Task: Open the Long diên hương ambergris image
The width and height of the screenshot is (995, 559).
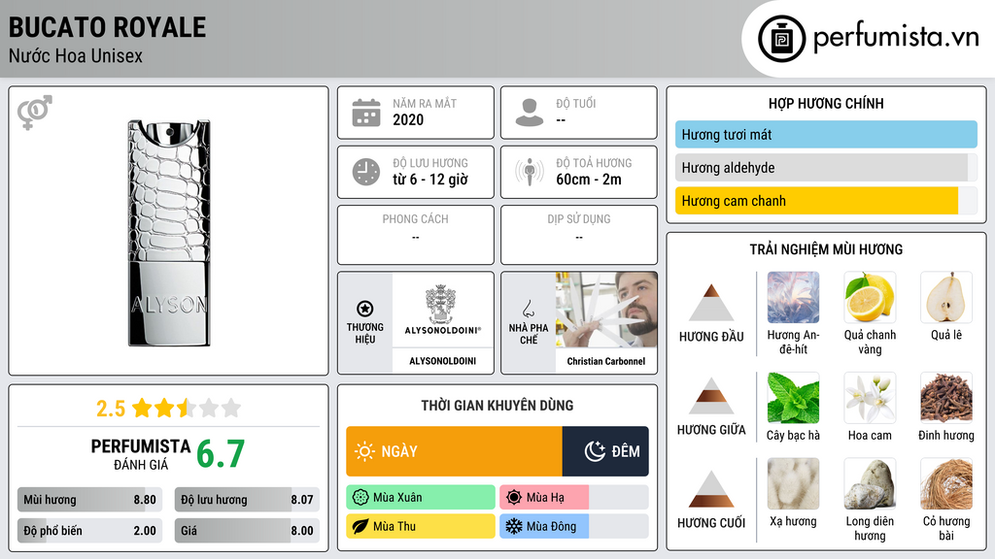Action: tap(870, 484)
